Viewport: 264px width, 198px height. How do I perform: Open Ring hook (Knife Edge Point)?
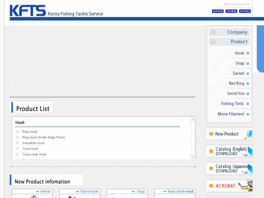pos(44,137)
